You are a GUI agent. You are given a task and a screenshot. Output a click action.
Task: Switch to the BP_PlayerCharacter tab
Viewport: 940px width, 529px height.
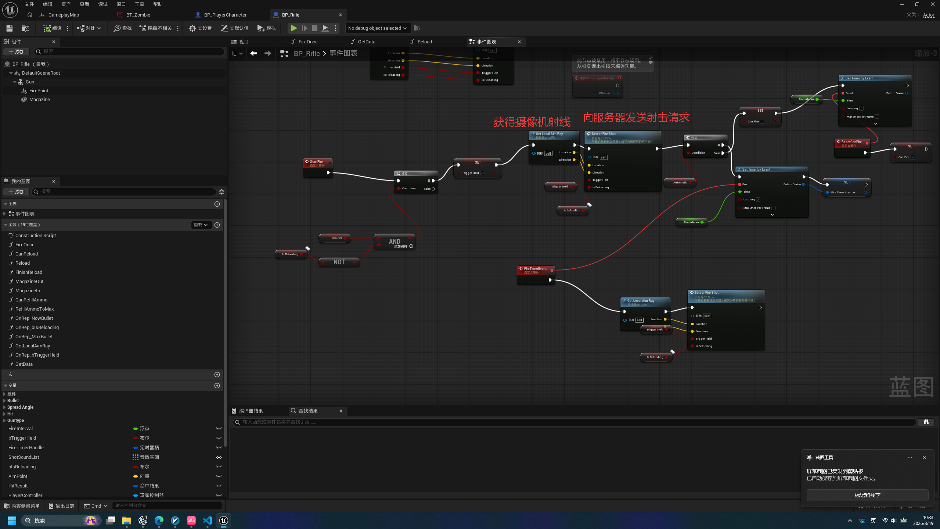(225, 15)
